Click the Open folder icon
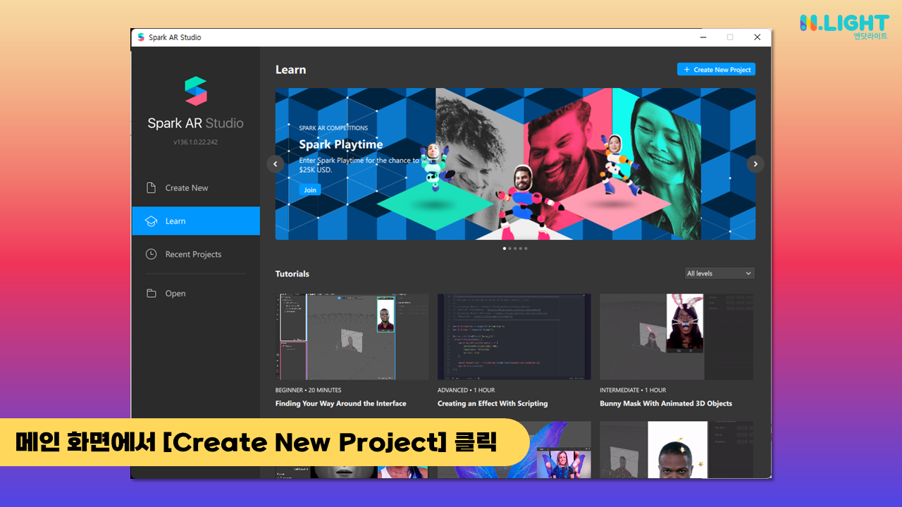The height and width of the screenshot is (507, 902). click(151, 294)
